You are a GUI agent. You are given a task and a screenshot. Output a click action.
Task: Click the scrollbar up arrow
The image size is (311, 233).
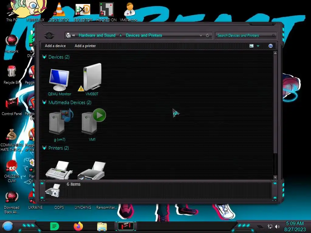275,53
